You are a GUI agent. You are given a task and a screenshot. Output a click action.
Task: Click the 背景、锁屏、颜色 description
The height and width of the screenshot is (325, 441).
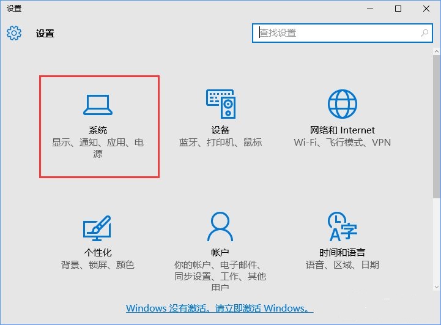pos(98,264)
